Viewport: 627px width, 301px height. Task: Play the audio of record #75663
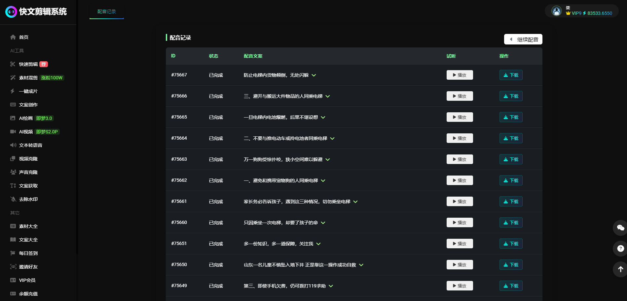[x=460, y=159]
